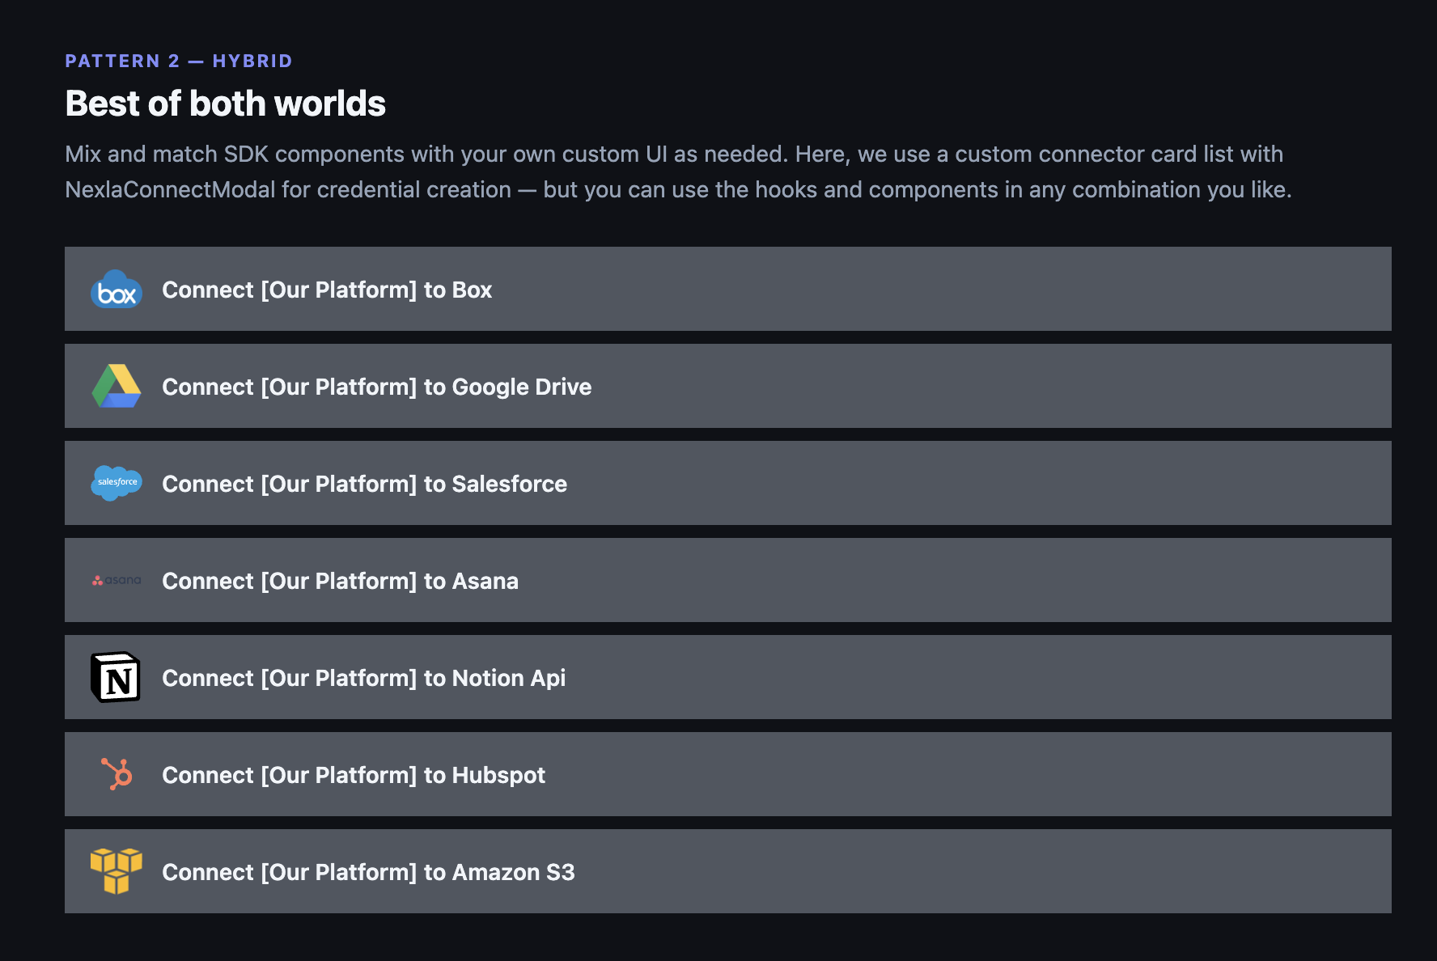1437x961 pixels.
Task: Launch 'Connect [Our Platform] to Notion Api' label
Action: pos(363,678)
